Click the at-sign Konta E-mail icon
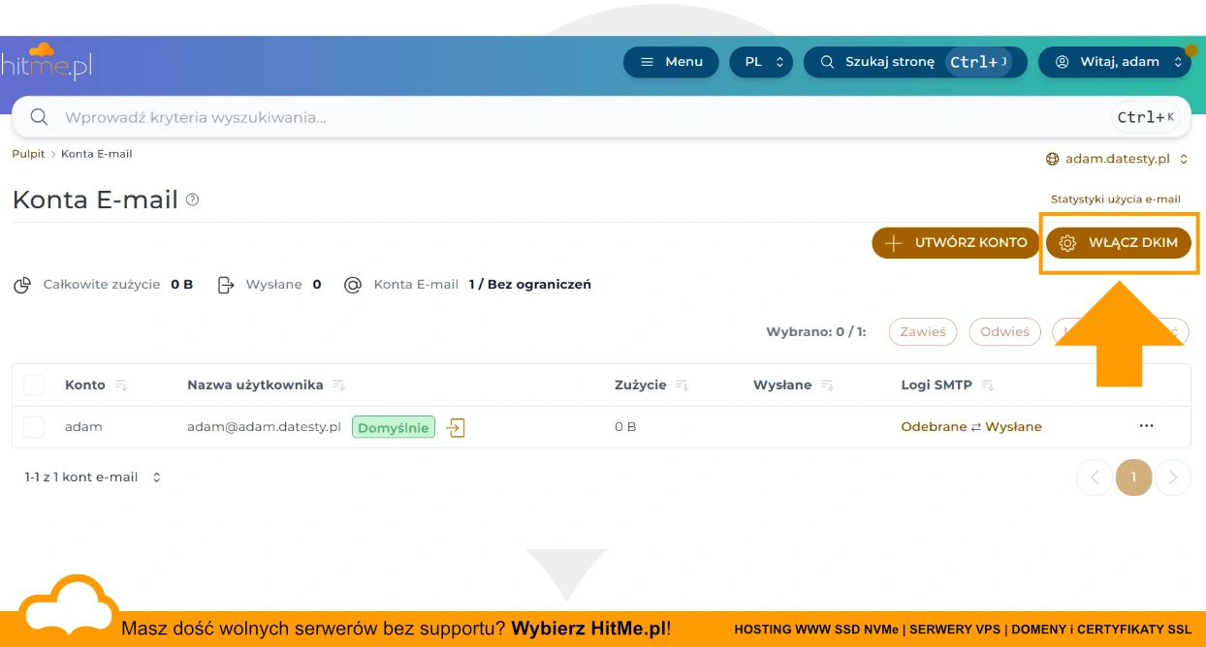The height and width of the screenshot is (647, 1206). (353, 285)
